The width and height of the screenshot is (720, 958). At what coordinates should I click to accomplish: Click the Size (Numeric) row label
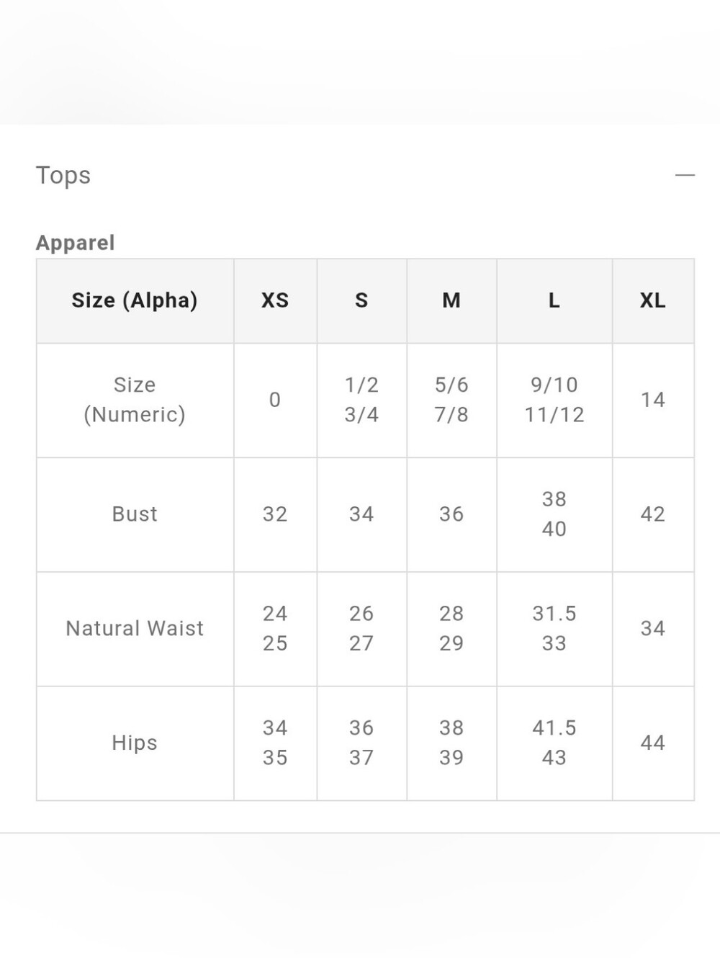point(135,400)
